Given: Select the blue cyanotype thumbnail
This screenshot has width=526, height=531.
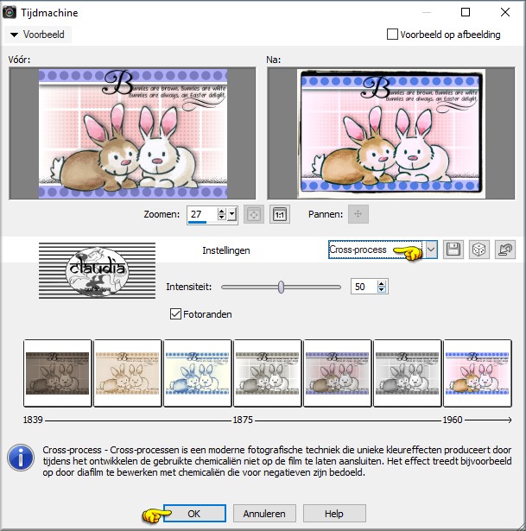Looking at the screenshot, I should (x=198, y=373).
